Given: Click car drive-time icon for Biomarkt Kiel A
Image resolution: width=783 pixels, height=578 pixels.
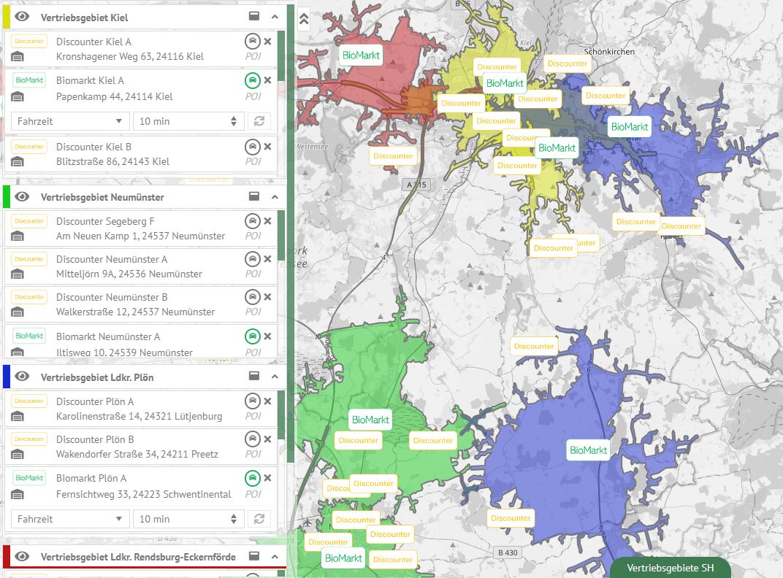Looking at the screenshot, I should pos(253,80).
